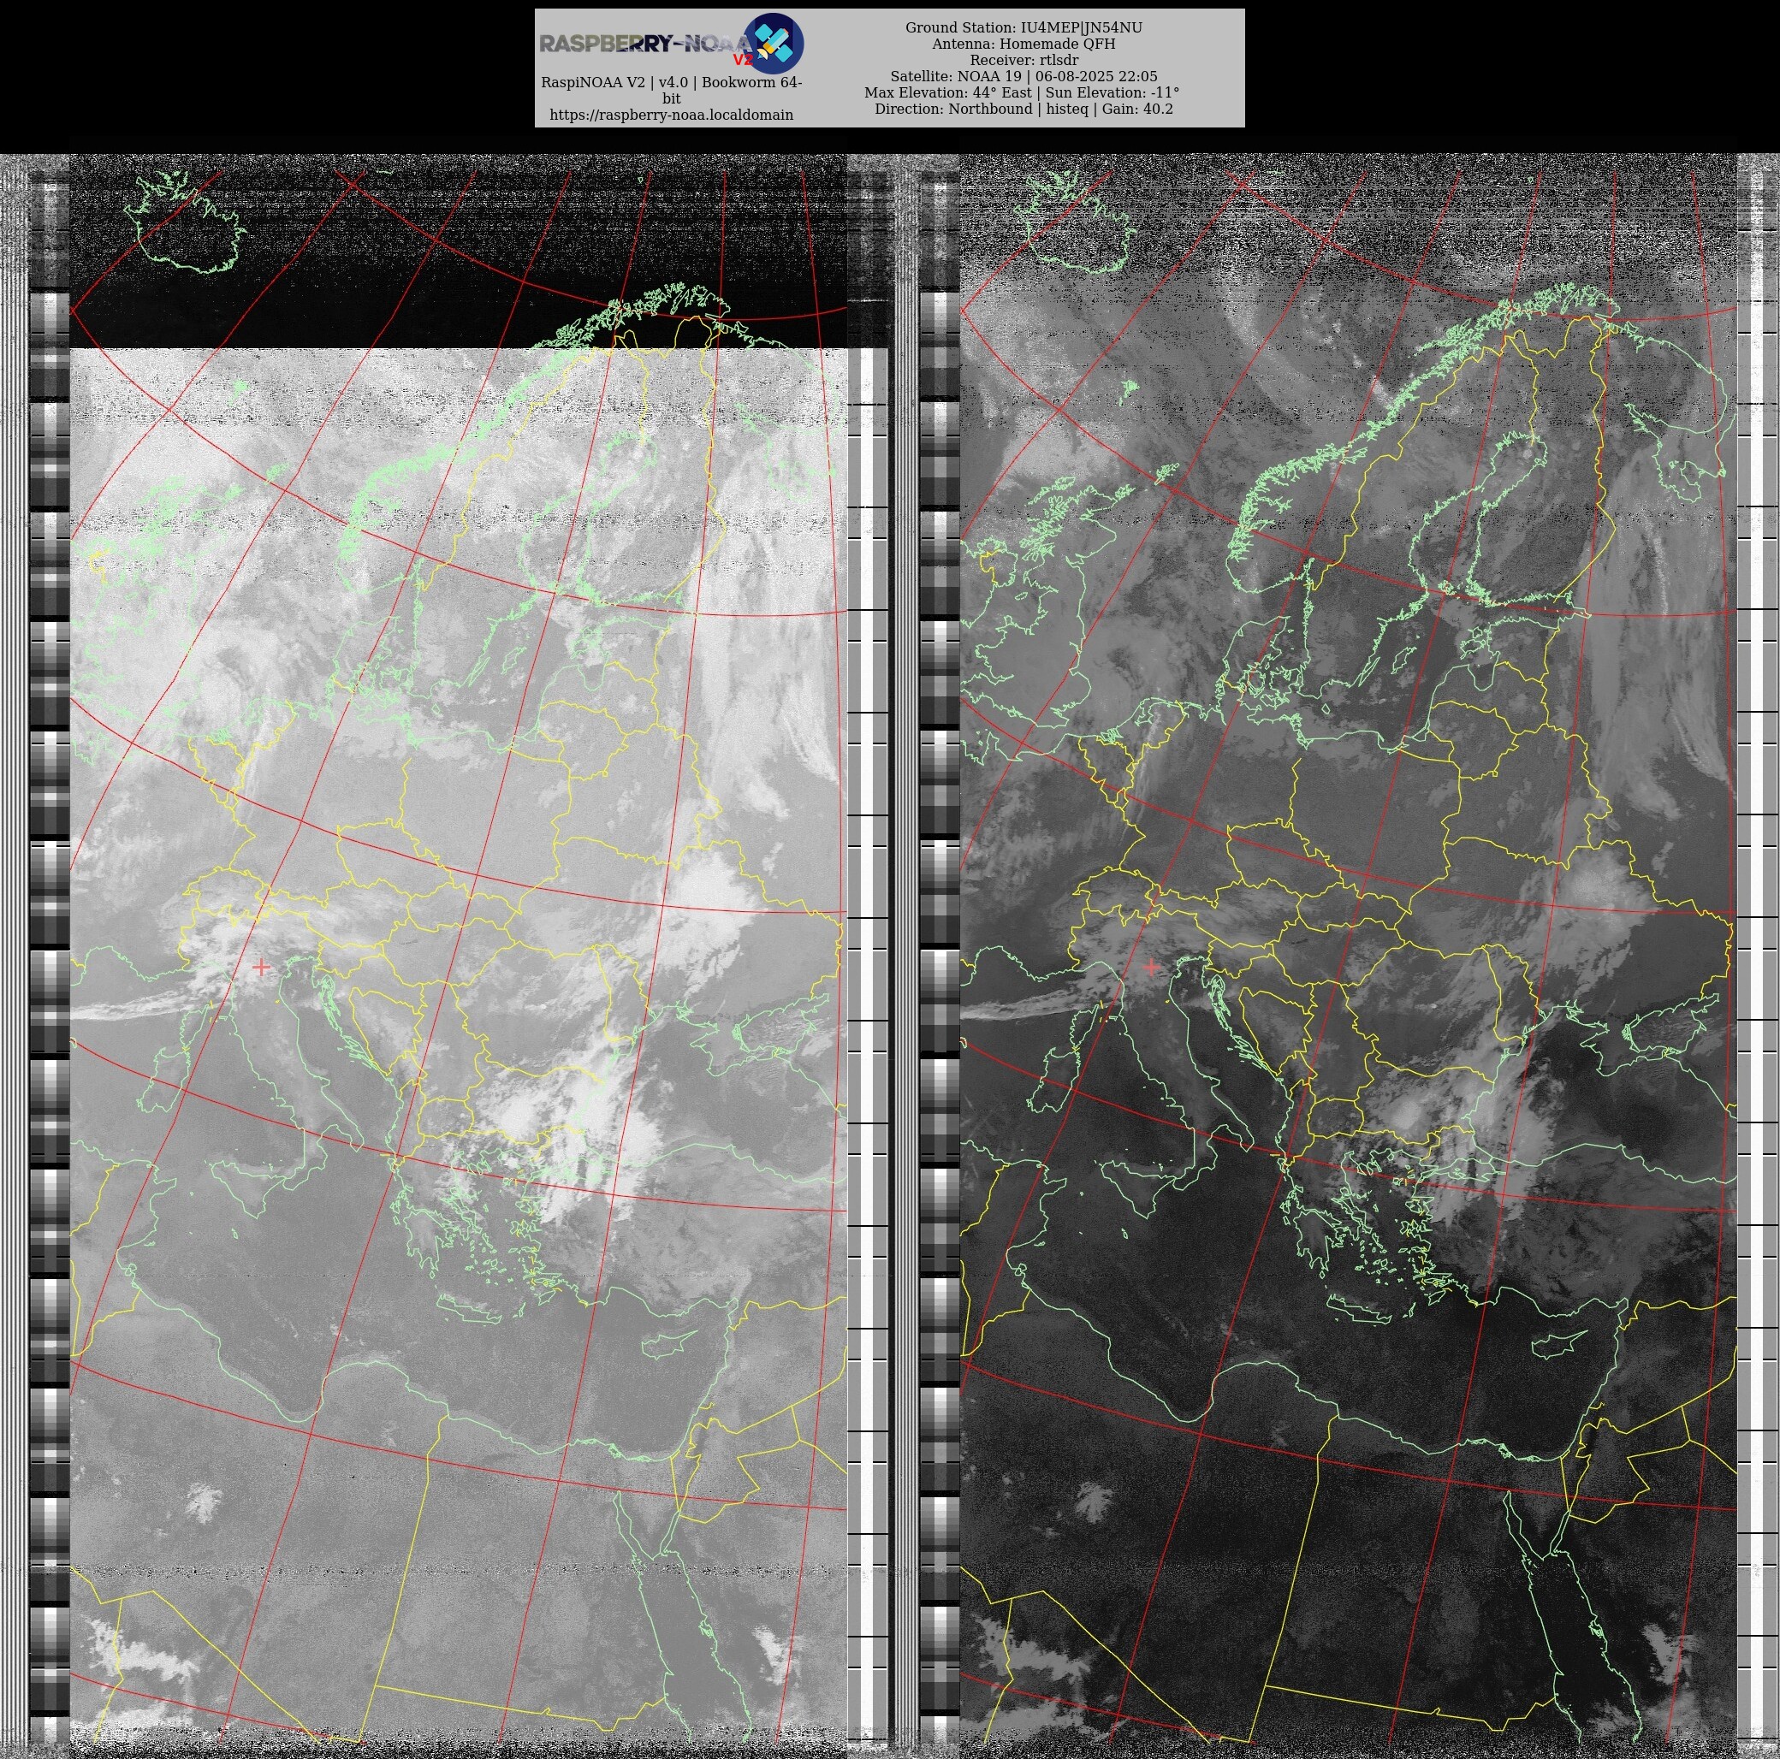1780x1759 pixels.
Task: Select the 'Ground Station: IU4MEP|JN54NU' line
Action: [1023, 27]
